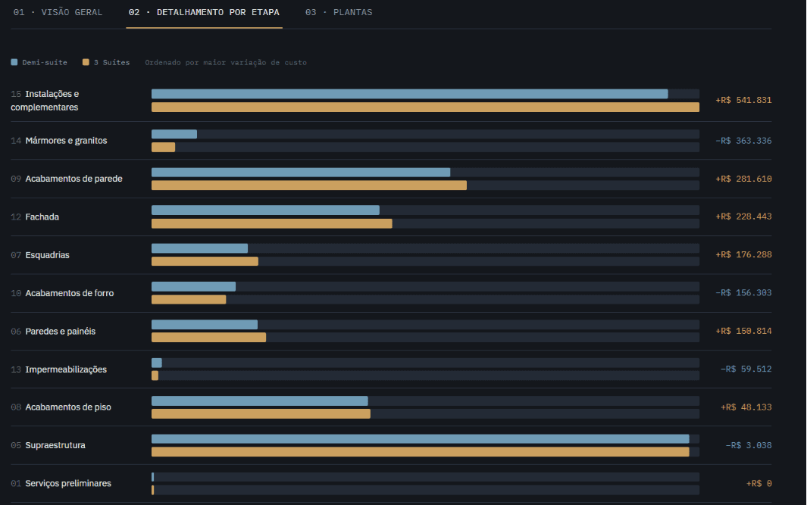Click the +R$ 541.831 variation value
This screenshot has height=505, width=807.
click(743, 100)
